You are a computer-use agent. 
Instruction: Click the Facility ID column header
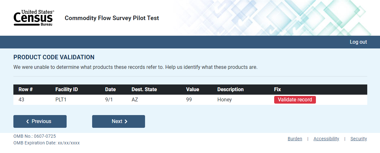point(66,90)
